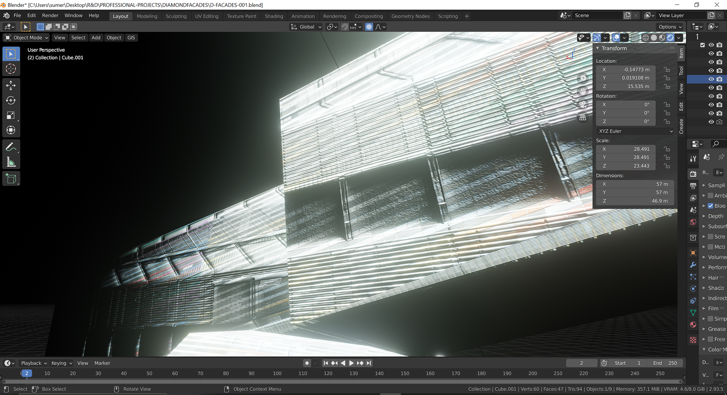Pick the Annotate pencil tool

coord(11,147)
